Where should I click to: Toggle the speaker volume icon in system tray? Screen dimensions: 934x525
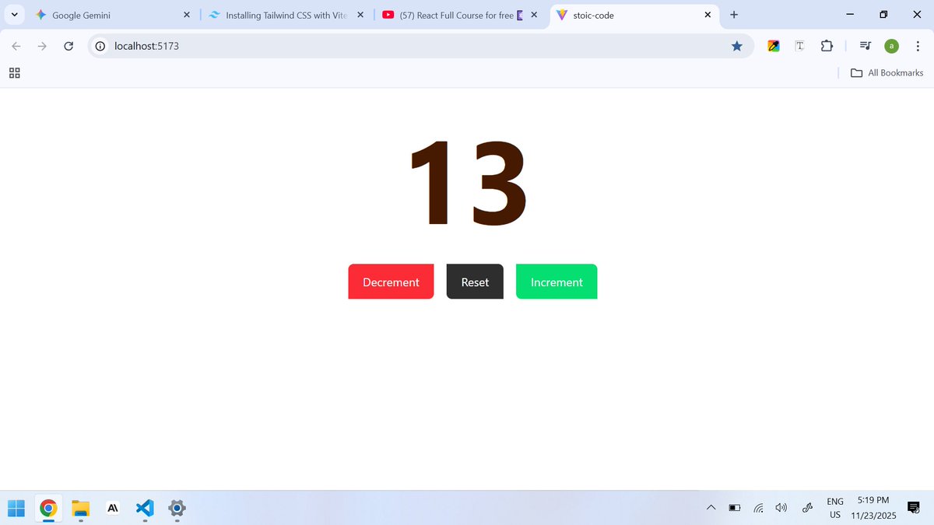click(781, 507)
